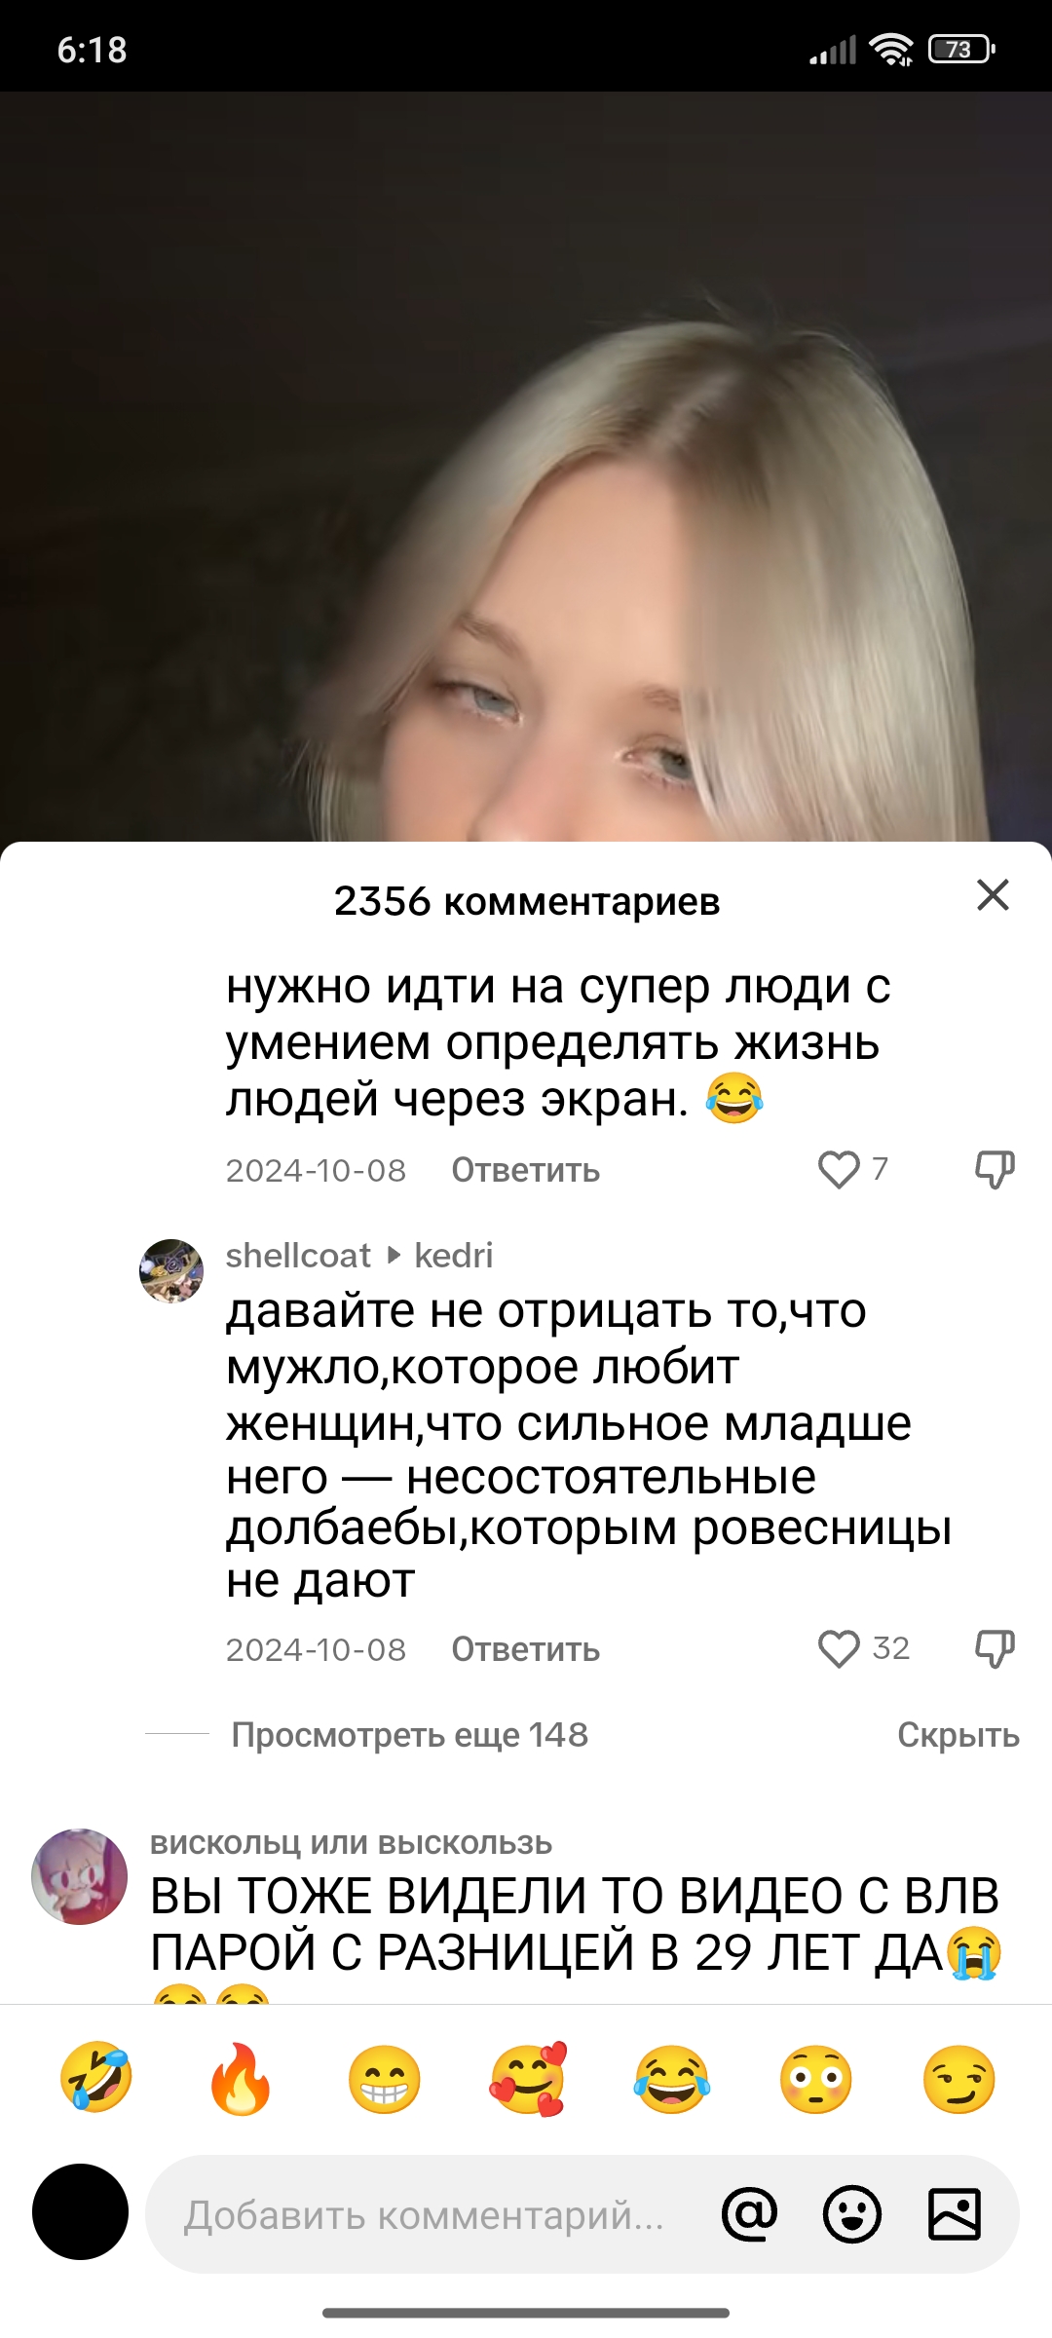
Task: Close the comments panel with X
Action: [x=993, y=894]
